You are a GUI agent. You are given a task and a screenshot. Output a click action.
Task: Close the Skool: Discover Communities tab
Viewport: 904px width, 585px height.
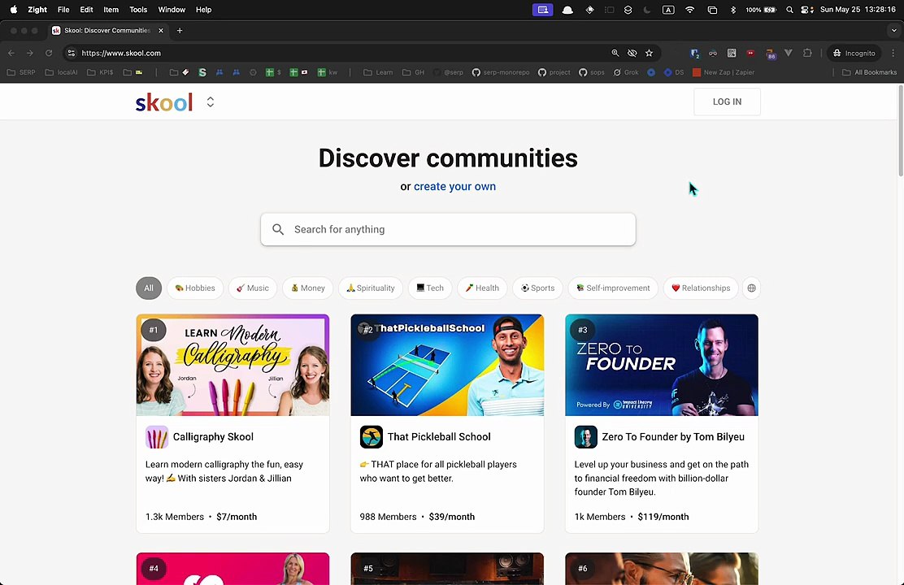tap(161, 31)
